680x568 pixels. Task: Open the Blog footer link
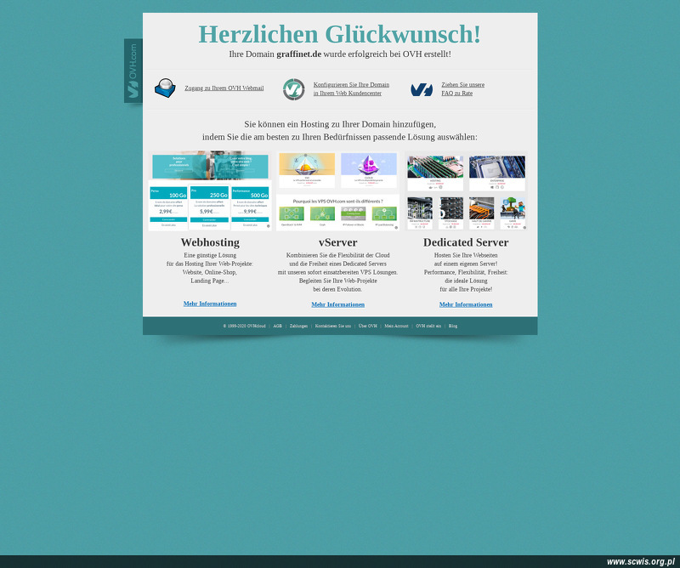click(453, 326)
